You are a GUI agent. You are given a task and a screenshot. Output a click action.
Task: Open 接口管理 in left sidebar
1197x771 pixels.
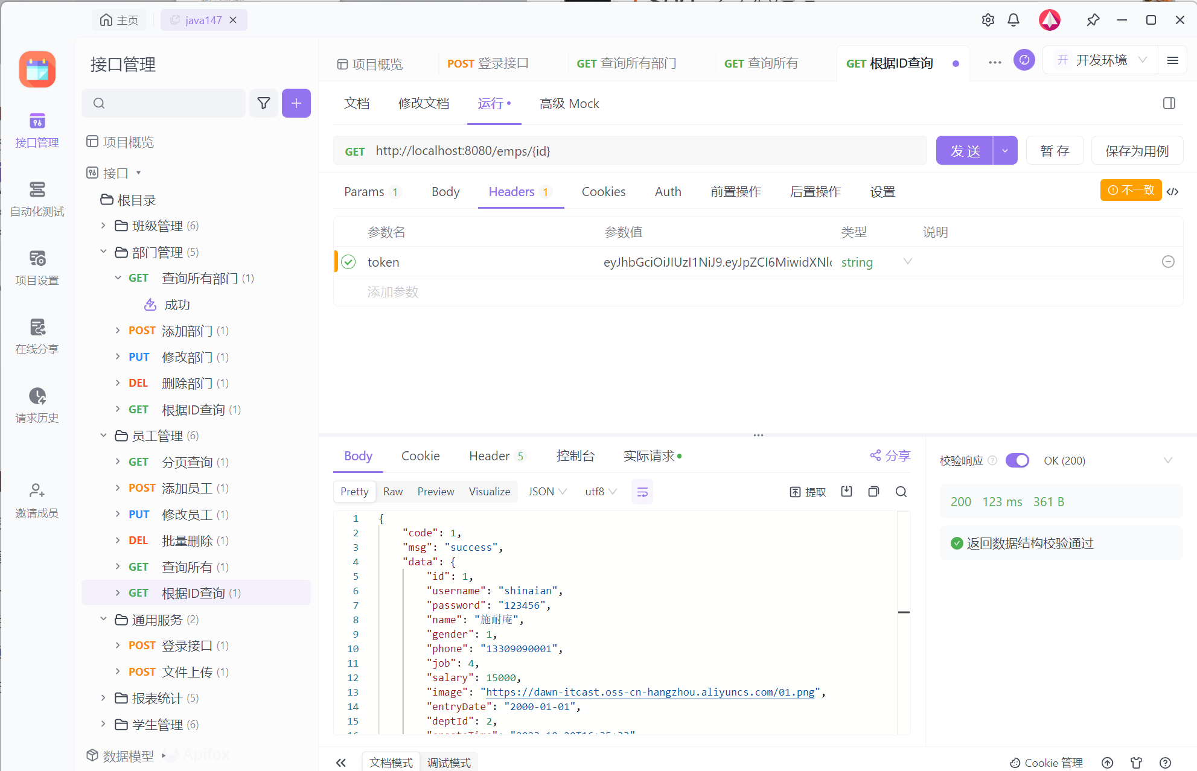(37, 130)
